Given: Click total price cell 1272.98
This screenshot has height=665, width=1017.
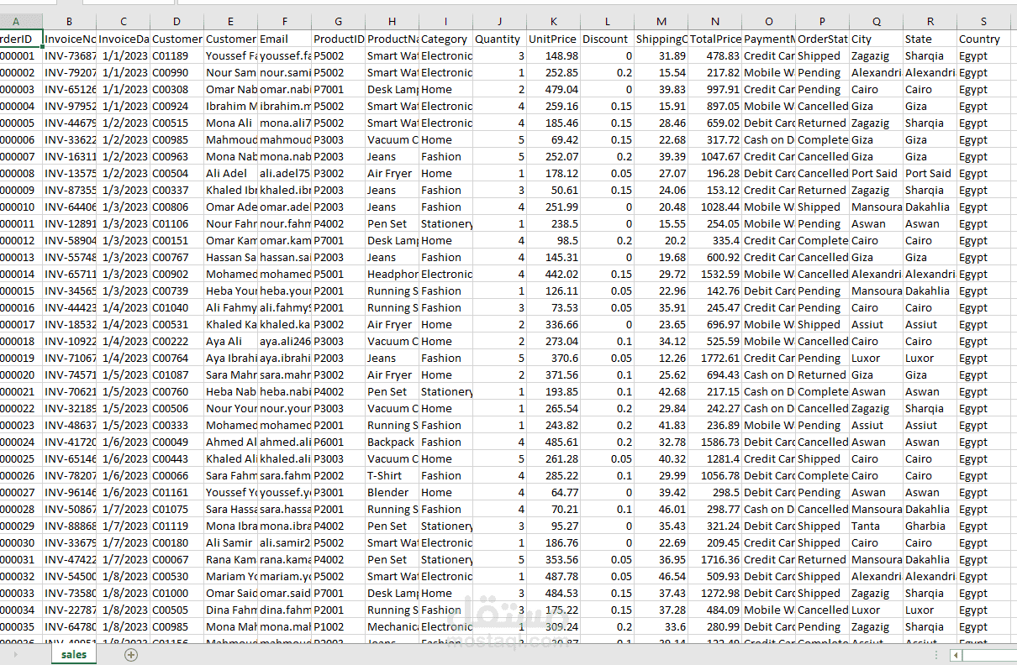Looking at the screenshot, I should 714,593.
